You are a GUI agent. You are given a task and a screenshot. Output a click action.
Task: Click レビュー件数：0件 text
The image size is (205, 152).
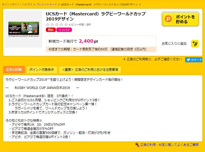point(80,24)
